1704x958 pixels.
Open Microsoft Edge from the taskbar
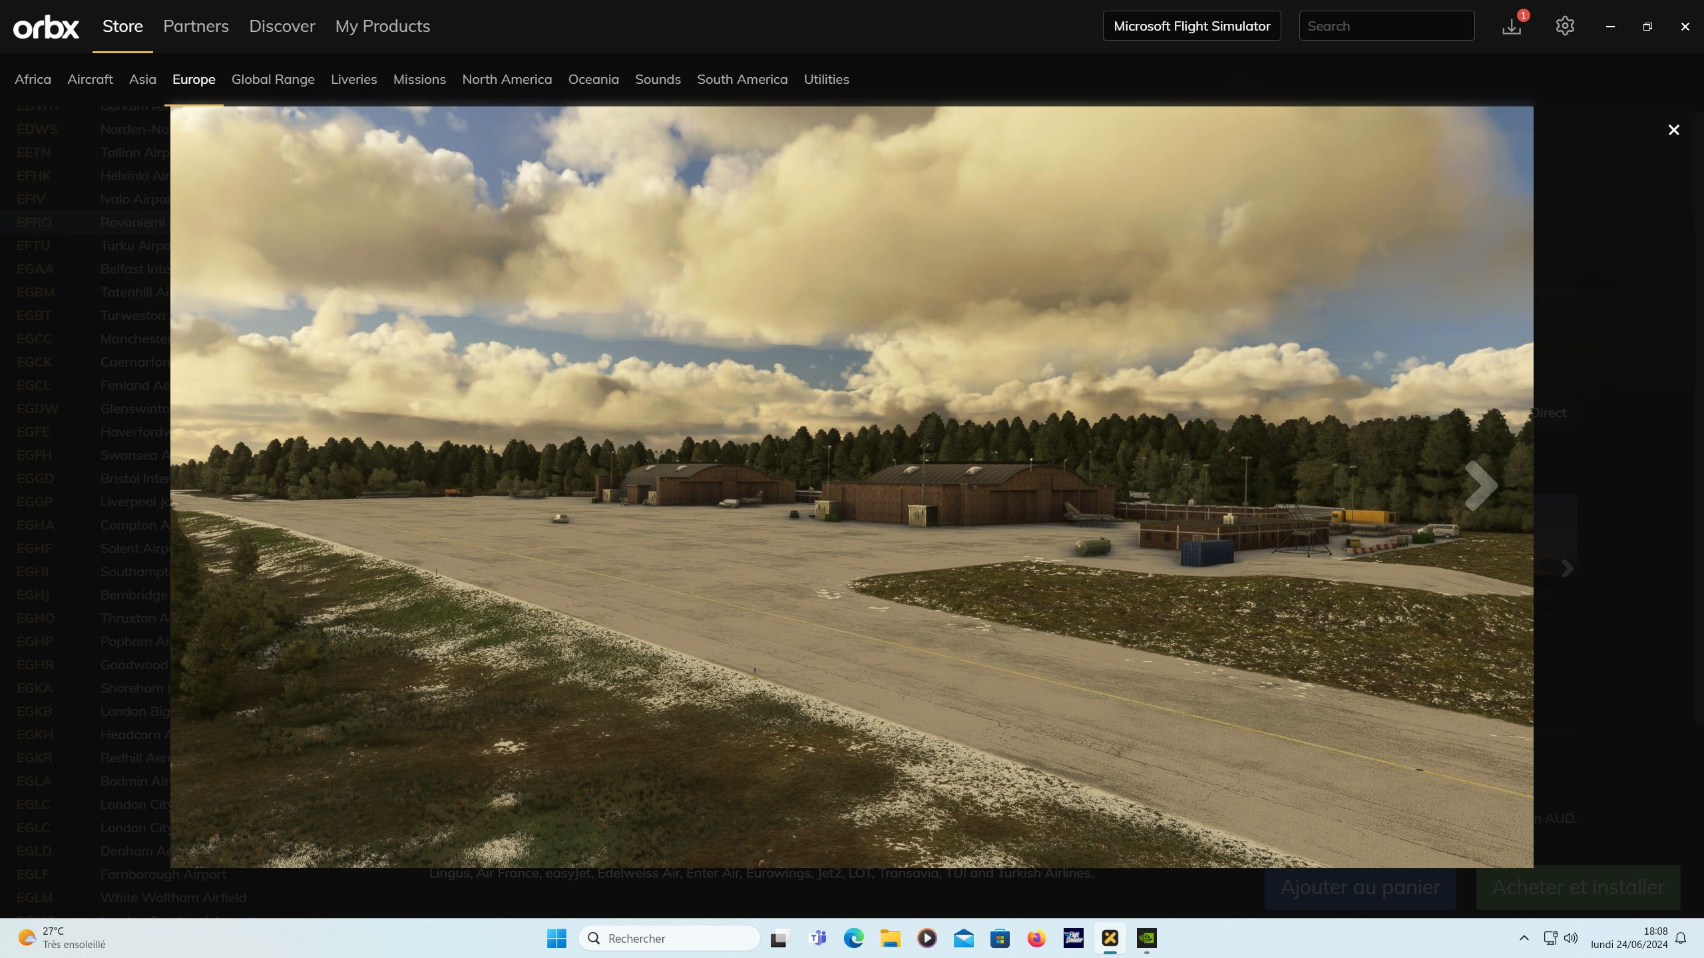[x=853, y=938]
